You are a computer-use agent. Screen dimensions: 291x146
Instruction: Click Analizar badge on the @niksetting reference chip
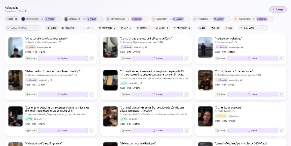click(92, 19)
